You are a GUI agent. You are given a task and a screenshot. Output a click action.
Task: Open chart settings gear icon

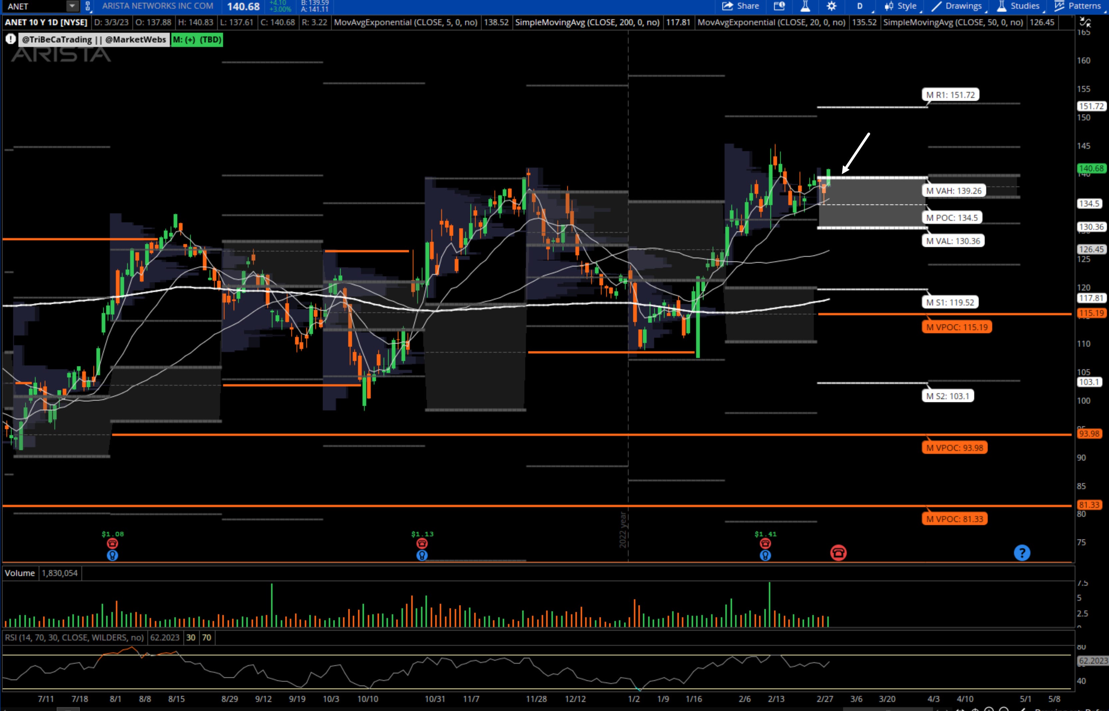click(831, 6)
